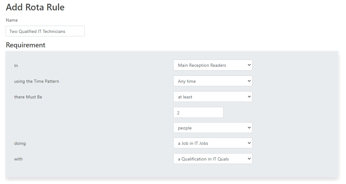Click chevron arrow on IT Jobs select
This screenshot has width=346, height=184.
pos(249,143)
